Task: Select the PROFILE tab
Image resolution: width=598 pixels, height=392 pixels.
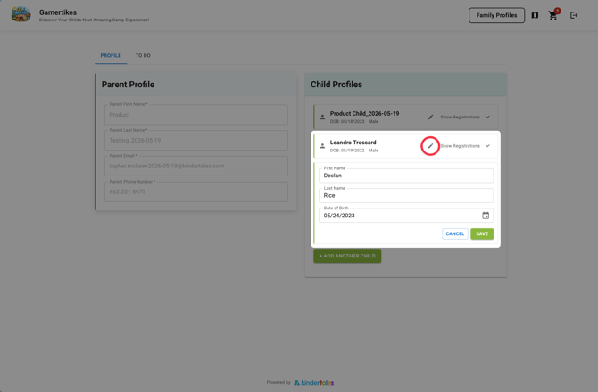Action: 111,55
